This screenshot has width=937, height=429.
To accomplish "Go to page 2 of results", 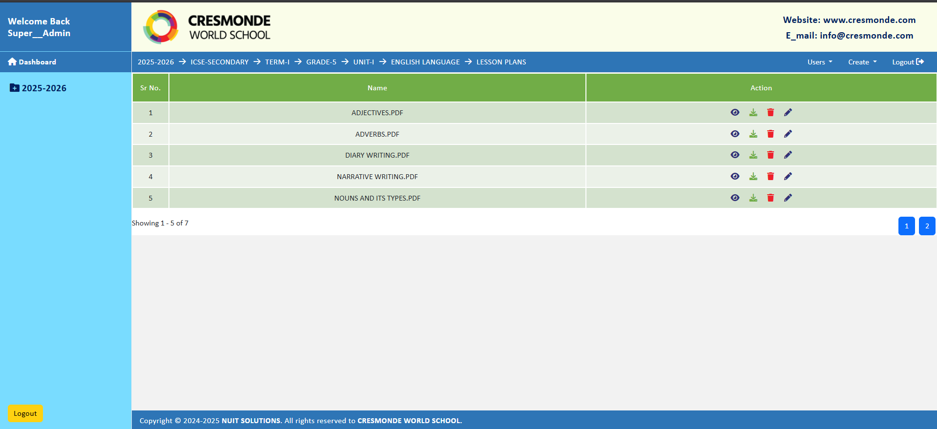I will tap(926, 226).
